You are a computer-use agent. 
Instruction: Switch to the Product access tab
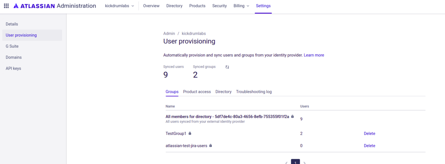pyautogui.click(x=197, y=92)
